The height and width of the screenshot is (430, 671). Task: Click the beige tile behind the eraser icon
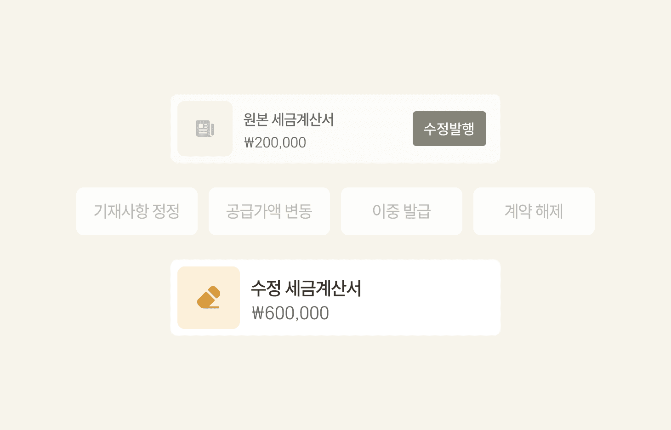click(x=209, y=298)
